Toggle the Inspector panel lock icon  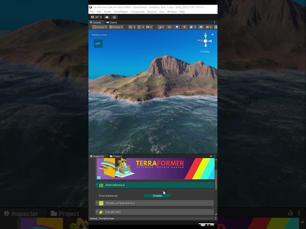tap(211, 156)
